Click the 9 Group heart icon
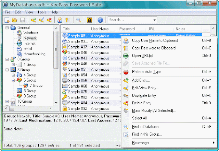219x151 pixels. pos(19,96)
